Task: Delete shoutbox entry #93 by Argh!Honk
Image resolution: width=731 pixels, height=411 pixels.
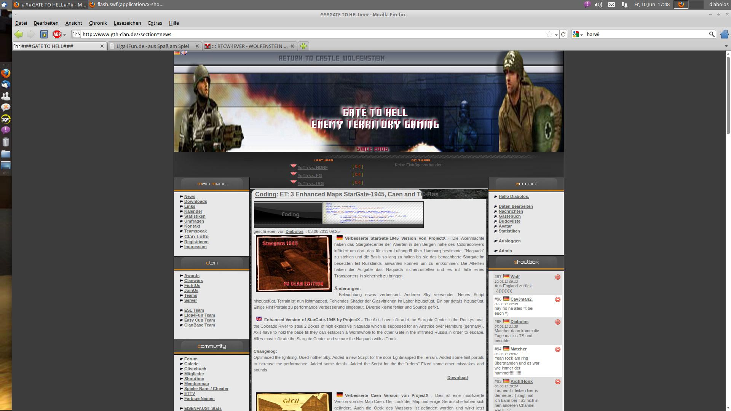Action: point(558,382)
